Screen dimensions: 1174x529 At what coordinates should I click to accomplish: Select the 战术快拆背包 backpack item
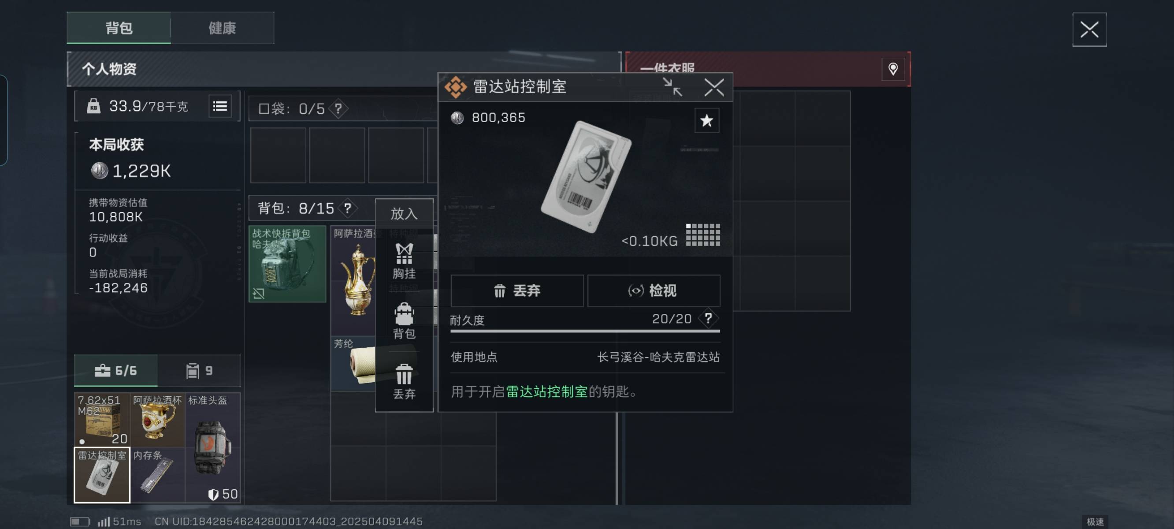288,264
